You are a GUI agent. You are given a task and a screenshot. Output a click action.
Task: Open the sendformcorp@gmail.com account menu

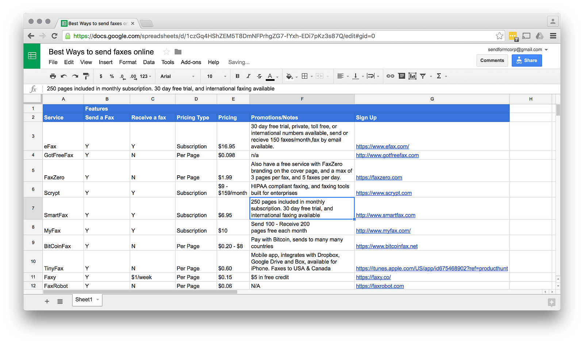pyautogui.click(x=518, y=50)
